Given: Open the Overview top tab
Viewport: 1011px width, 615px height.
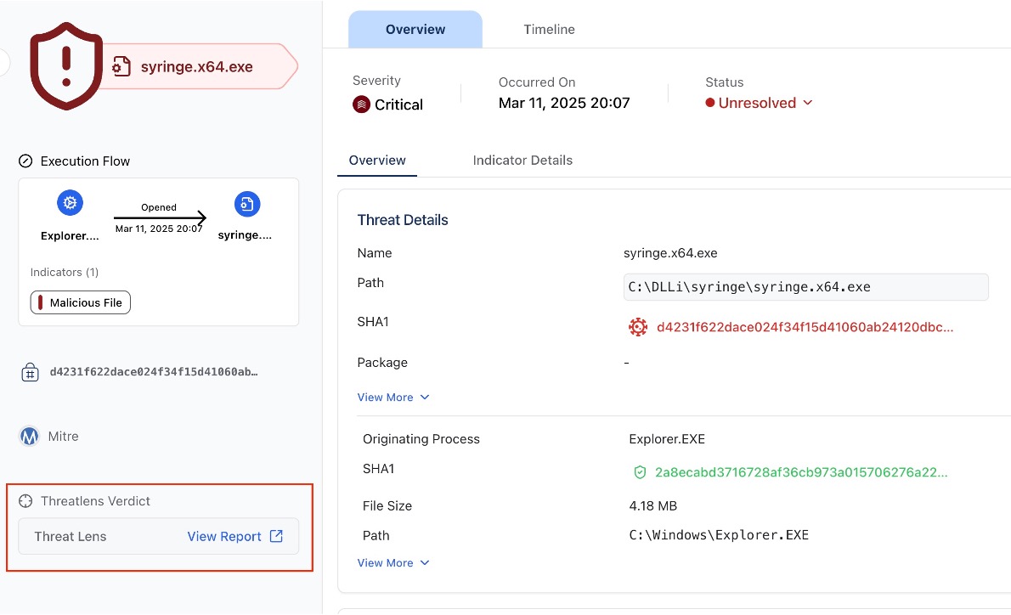Looking at the screenshot, I should (x=415, y=30).
